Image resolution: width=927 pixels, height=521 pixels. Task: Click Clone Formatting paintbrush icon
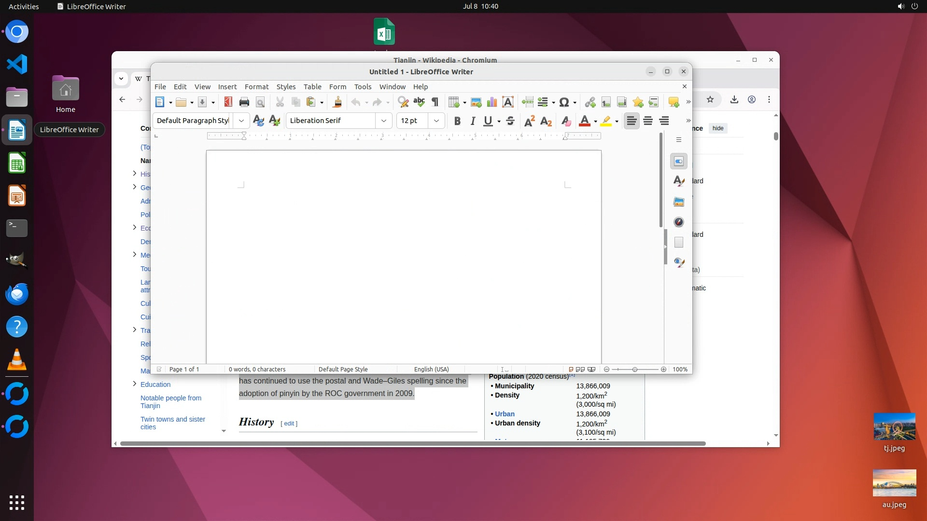(x=337, y=102)
